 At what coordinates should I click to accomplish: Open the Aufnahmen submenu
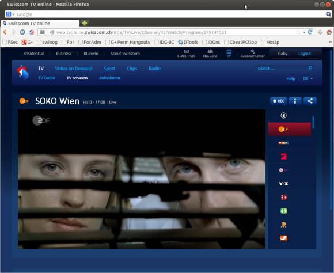[109, 78]
